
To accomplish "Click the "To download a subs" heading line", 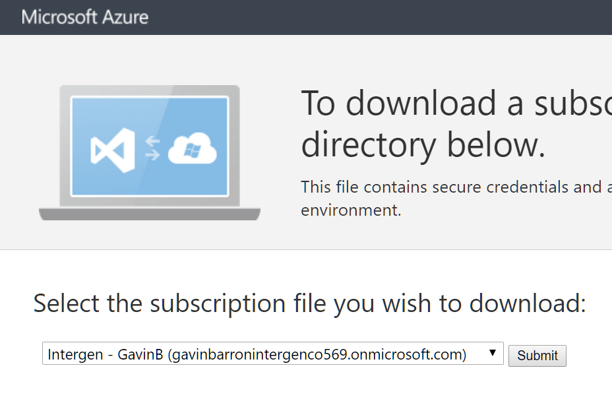I will 455,104.
